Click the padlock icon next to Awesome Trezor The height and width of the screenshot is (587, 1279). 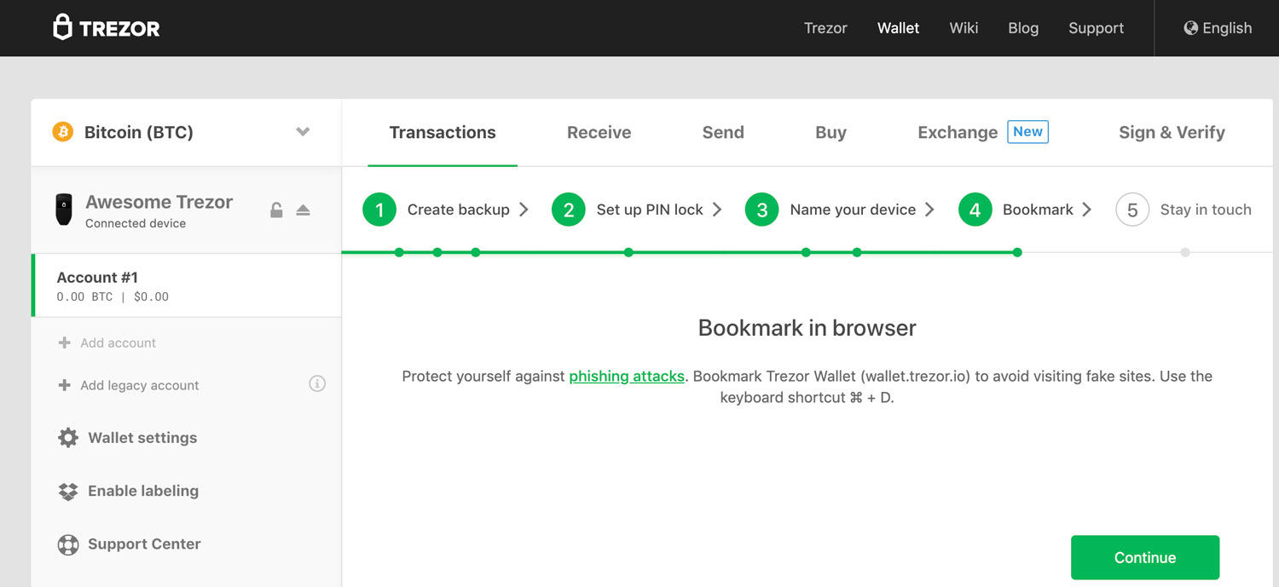(276, 210)
